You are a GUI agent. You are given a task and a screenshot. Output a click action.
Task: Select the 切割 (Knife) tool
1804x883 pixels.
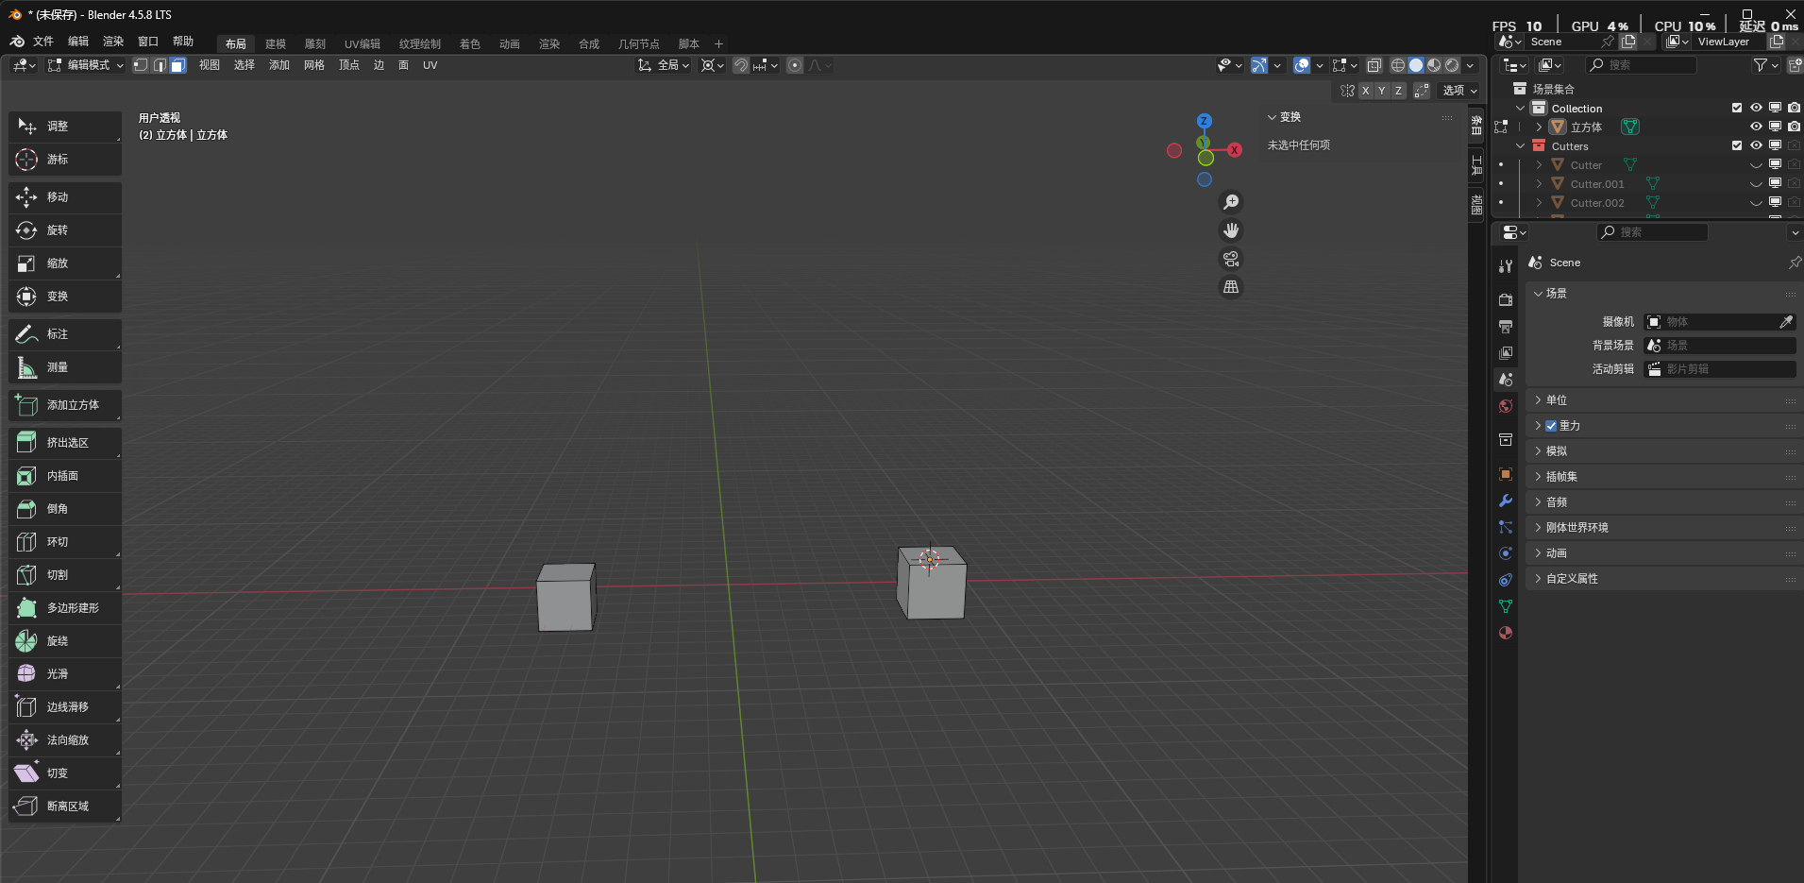pos(65,575)
